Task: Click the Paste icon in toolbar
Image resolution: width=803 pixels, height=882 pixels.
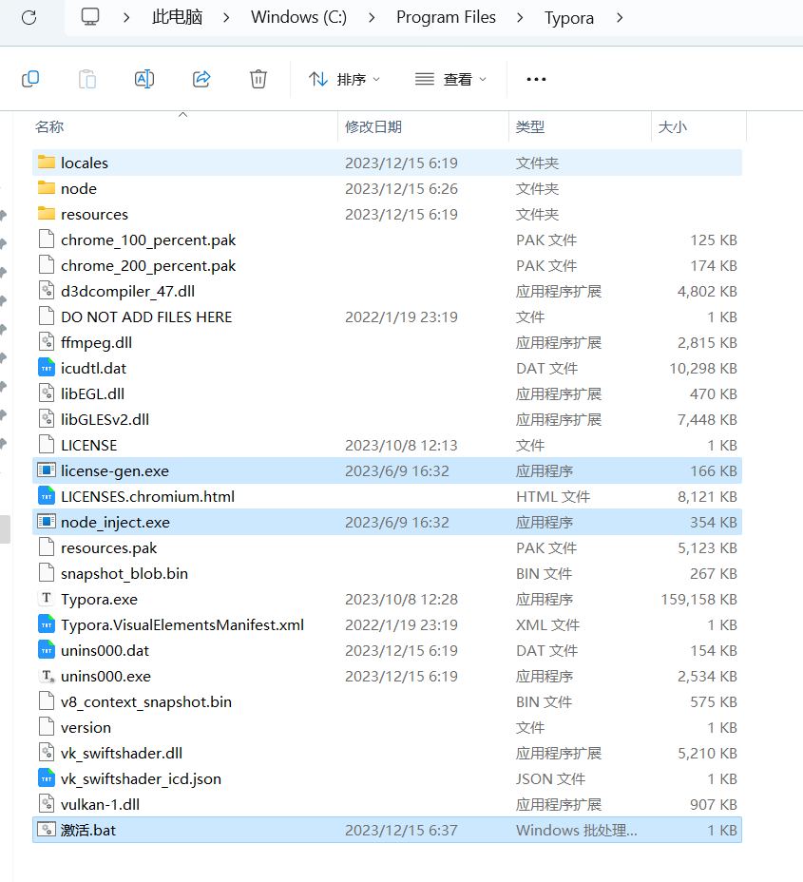Action: [87, 79]
